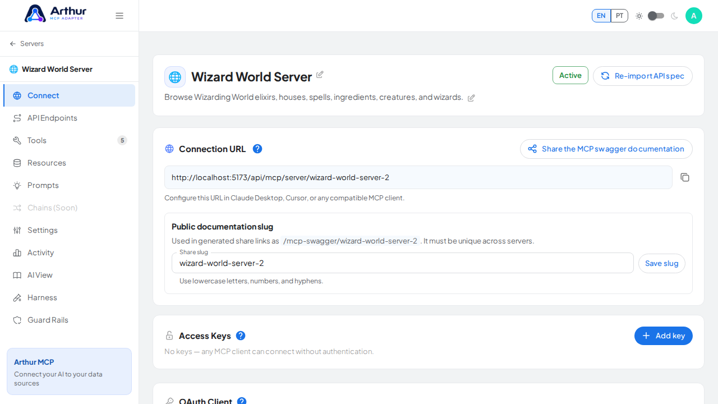This screenshot has height=404, width=718.
Task: Toggle the dark mode switch
Action: [x=656, y=16]
